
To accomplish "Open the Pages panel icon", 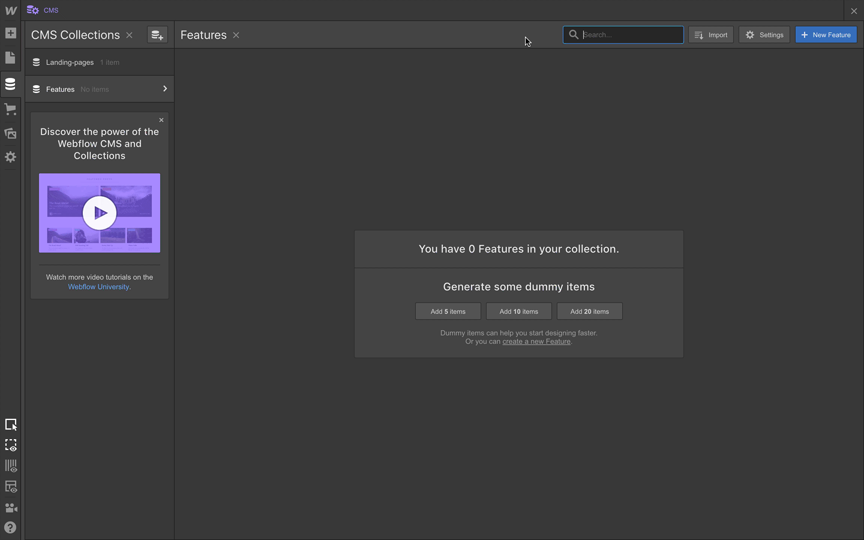I will pos(10,58).
